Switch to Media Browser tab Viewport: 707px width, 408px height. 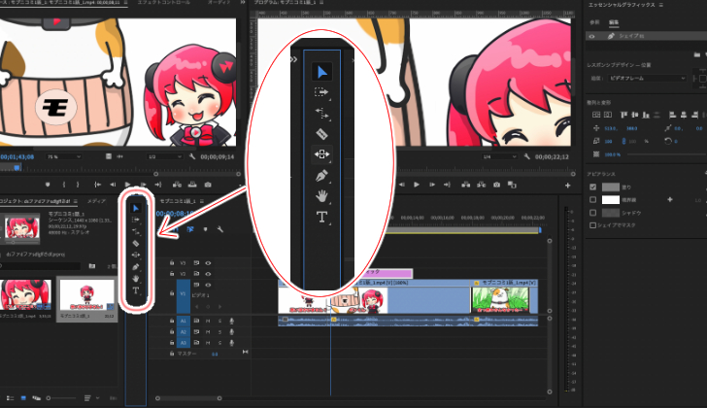(96, 201)
